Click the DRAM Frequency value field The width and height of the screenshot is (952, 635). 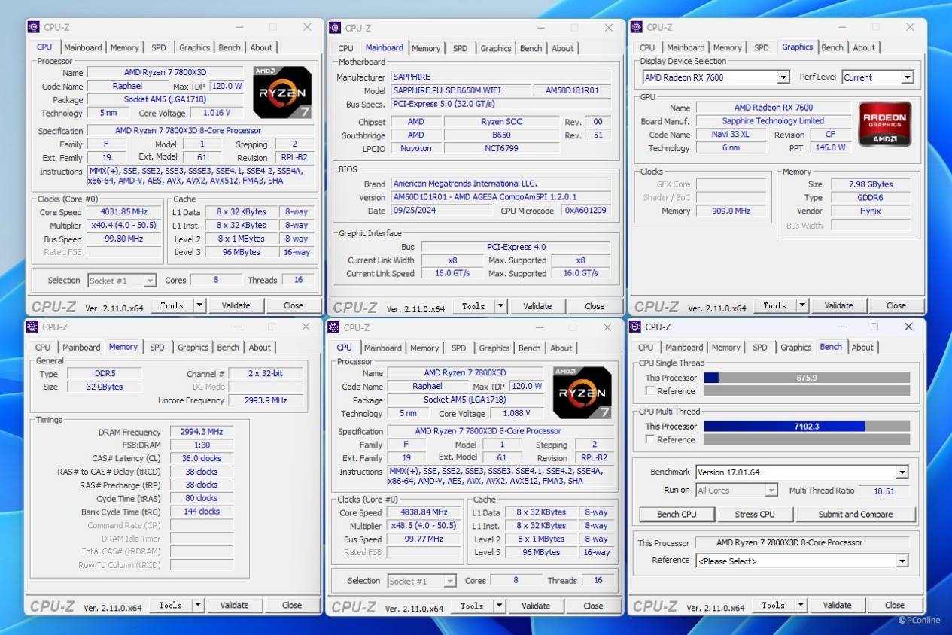tap(202, 432)
